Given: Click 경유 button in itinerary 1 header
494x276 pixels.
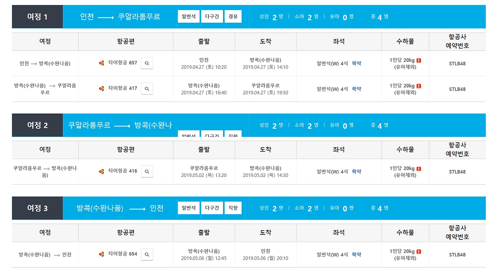Looking at the screenshot, I should (233, 17).
